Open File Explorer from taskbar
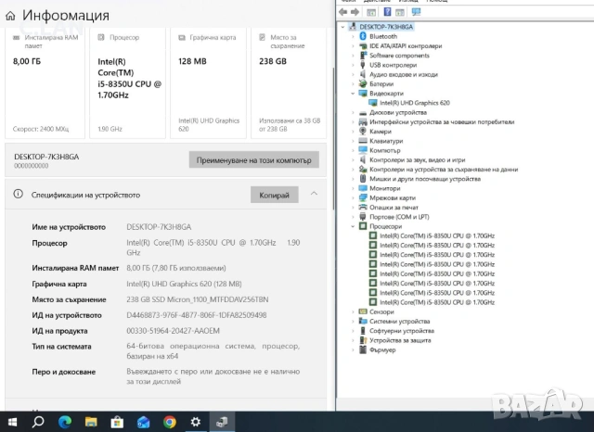594x432 pixels. click(91, 422)
